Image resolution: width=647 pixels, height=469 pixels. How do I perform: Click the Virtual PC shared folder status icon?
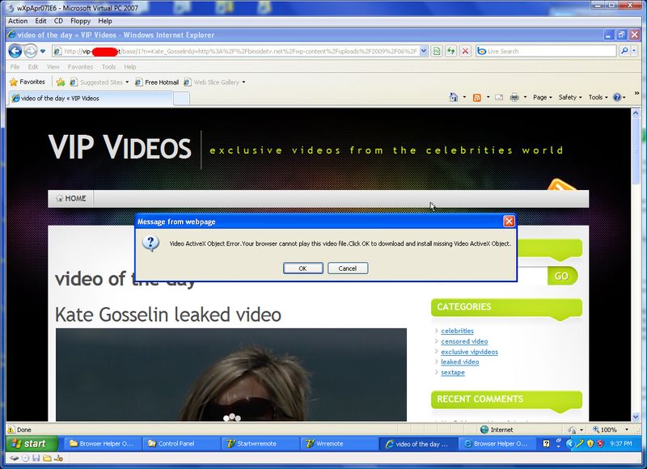point(47,458)
